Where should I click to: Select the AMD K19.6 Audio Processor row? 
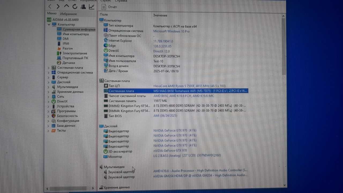pyautogui.click(x=176, y=171)
